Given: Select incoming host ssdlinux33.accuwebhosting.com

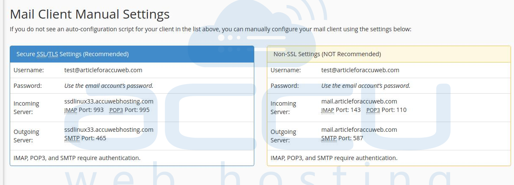Looking at the screenshot, I should pos(109,101).
